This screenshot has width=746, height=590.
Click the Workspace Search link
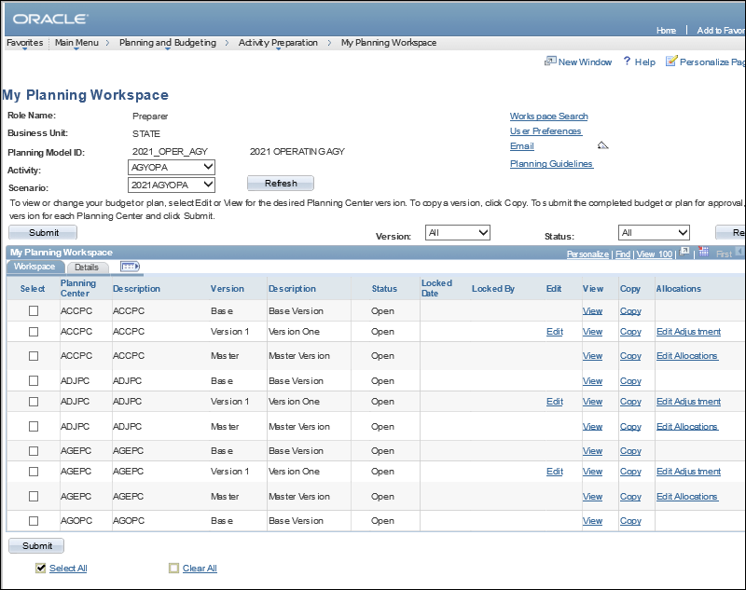(548, 117)
